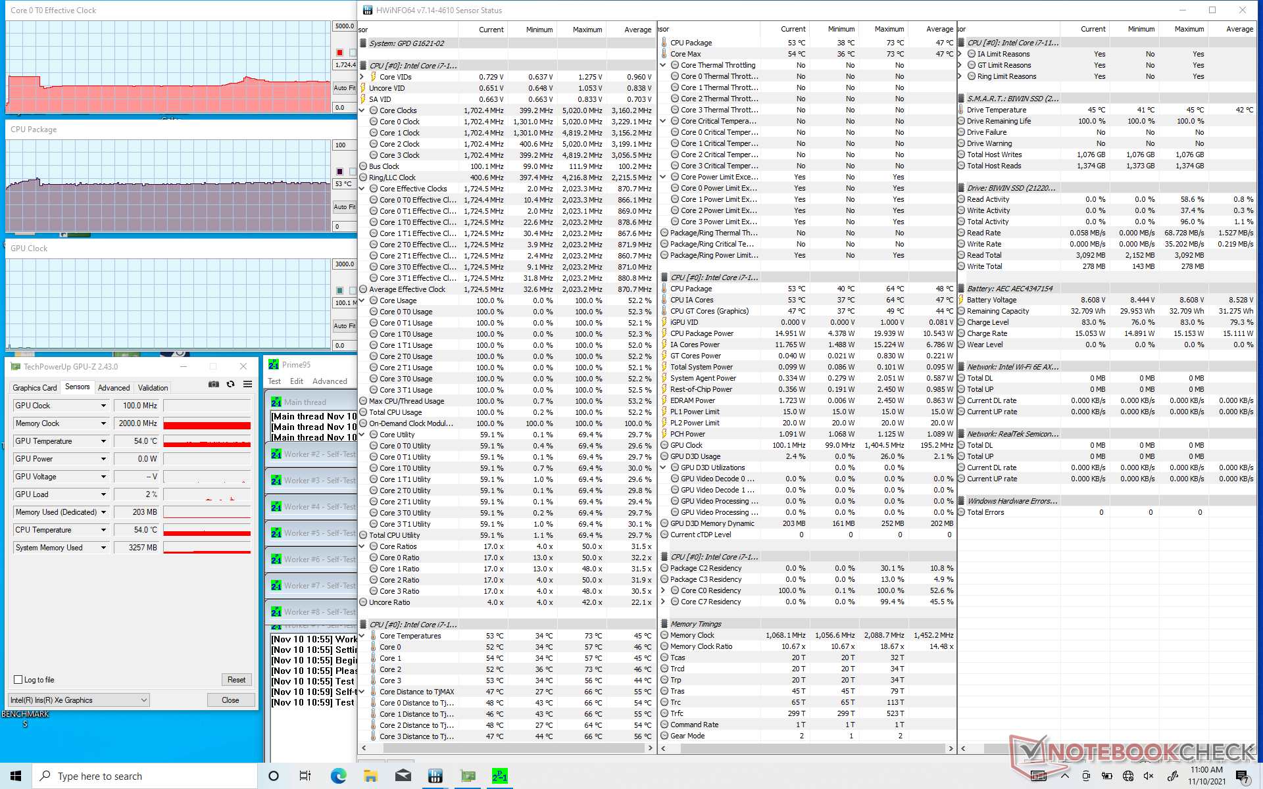Open Mail app from taskbar

403,776
